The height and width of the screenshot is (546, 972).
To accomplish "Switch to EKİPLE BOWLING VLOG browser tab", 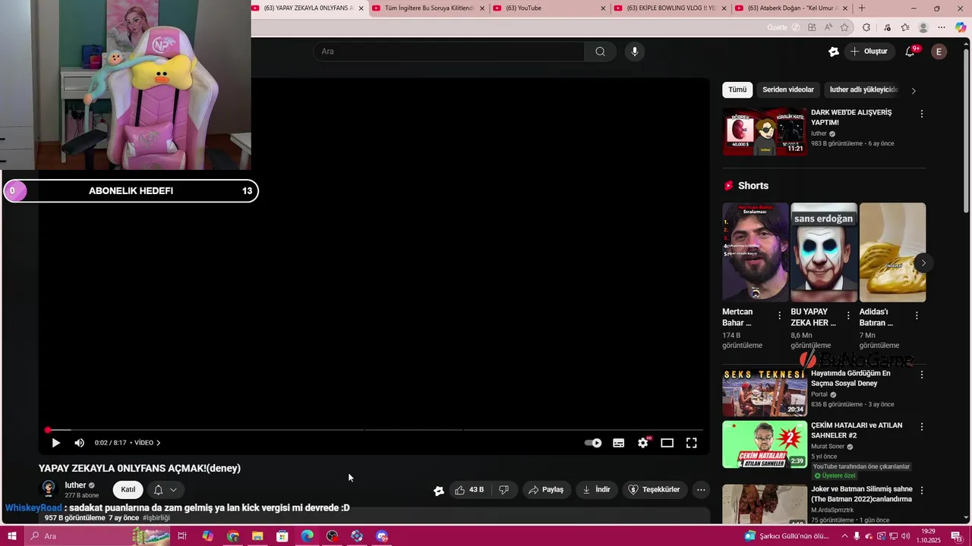I will 671,8.
